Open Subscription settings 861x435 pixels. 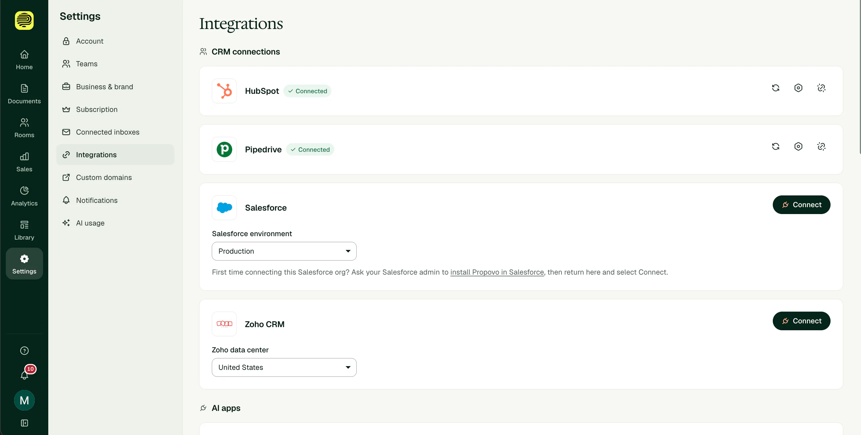click(115, 109)
